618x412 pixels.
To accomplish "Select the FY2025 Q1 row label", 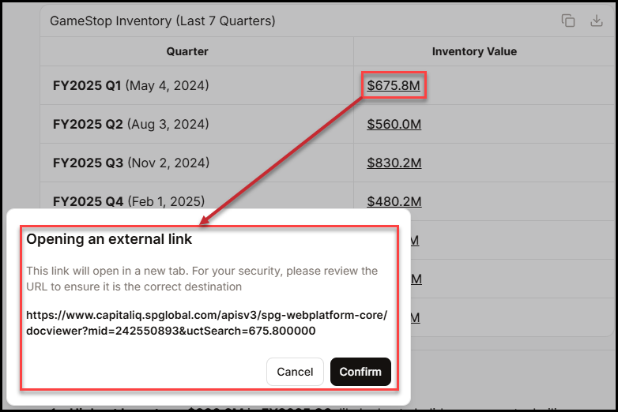I will [87, 85].
